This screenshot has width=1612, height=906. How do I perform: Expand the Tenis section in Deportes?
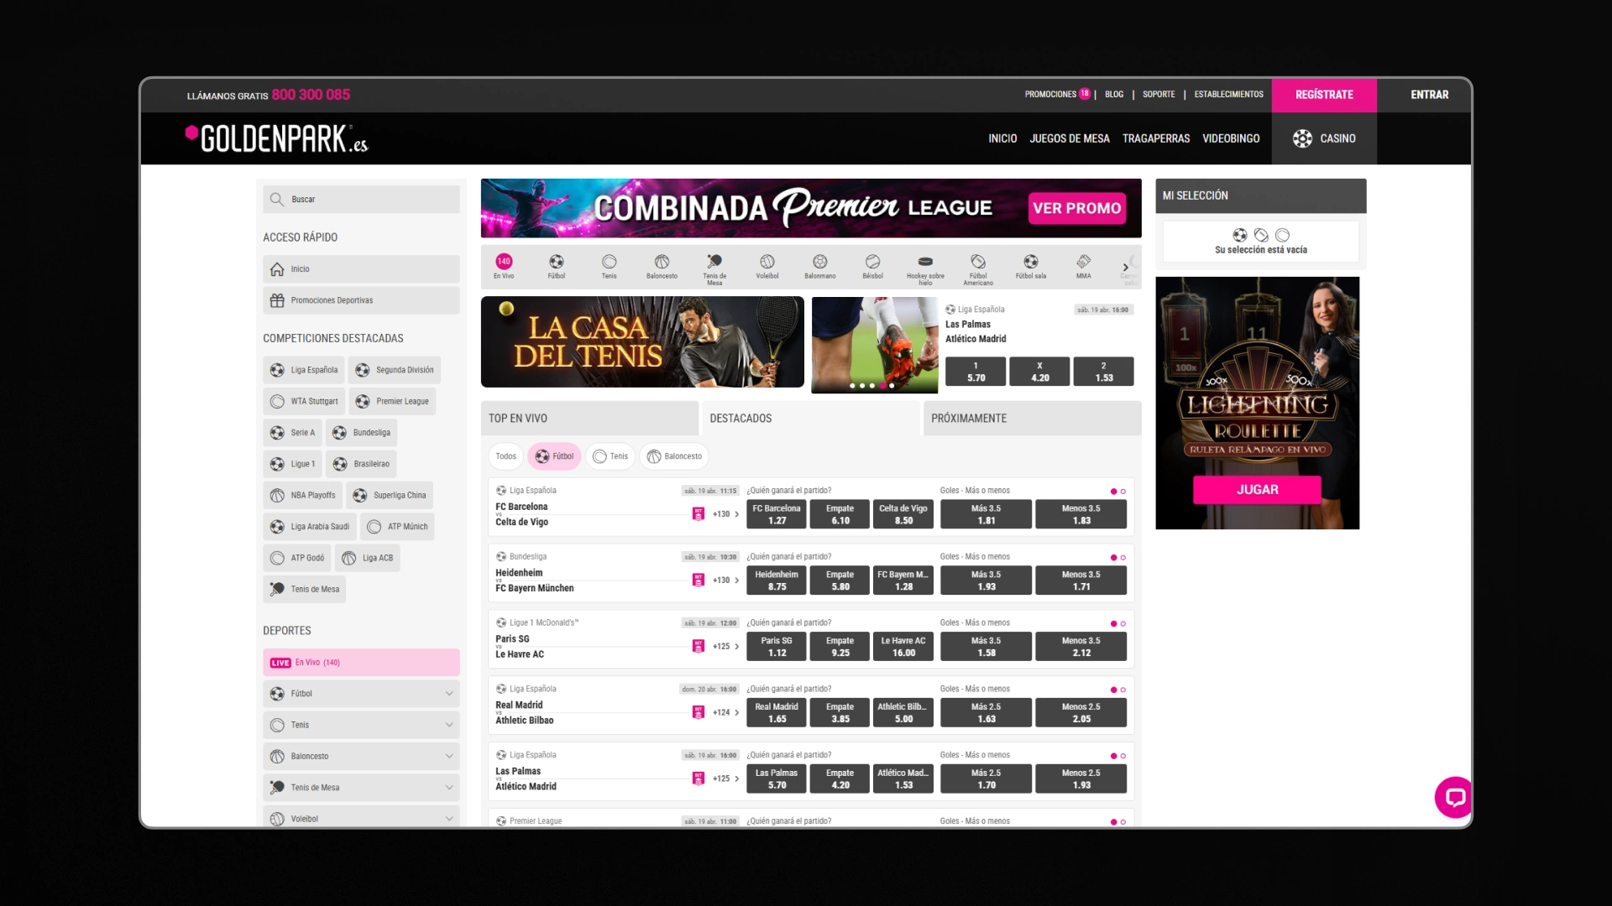click(x=361, y=725)
